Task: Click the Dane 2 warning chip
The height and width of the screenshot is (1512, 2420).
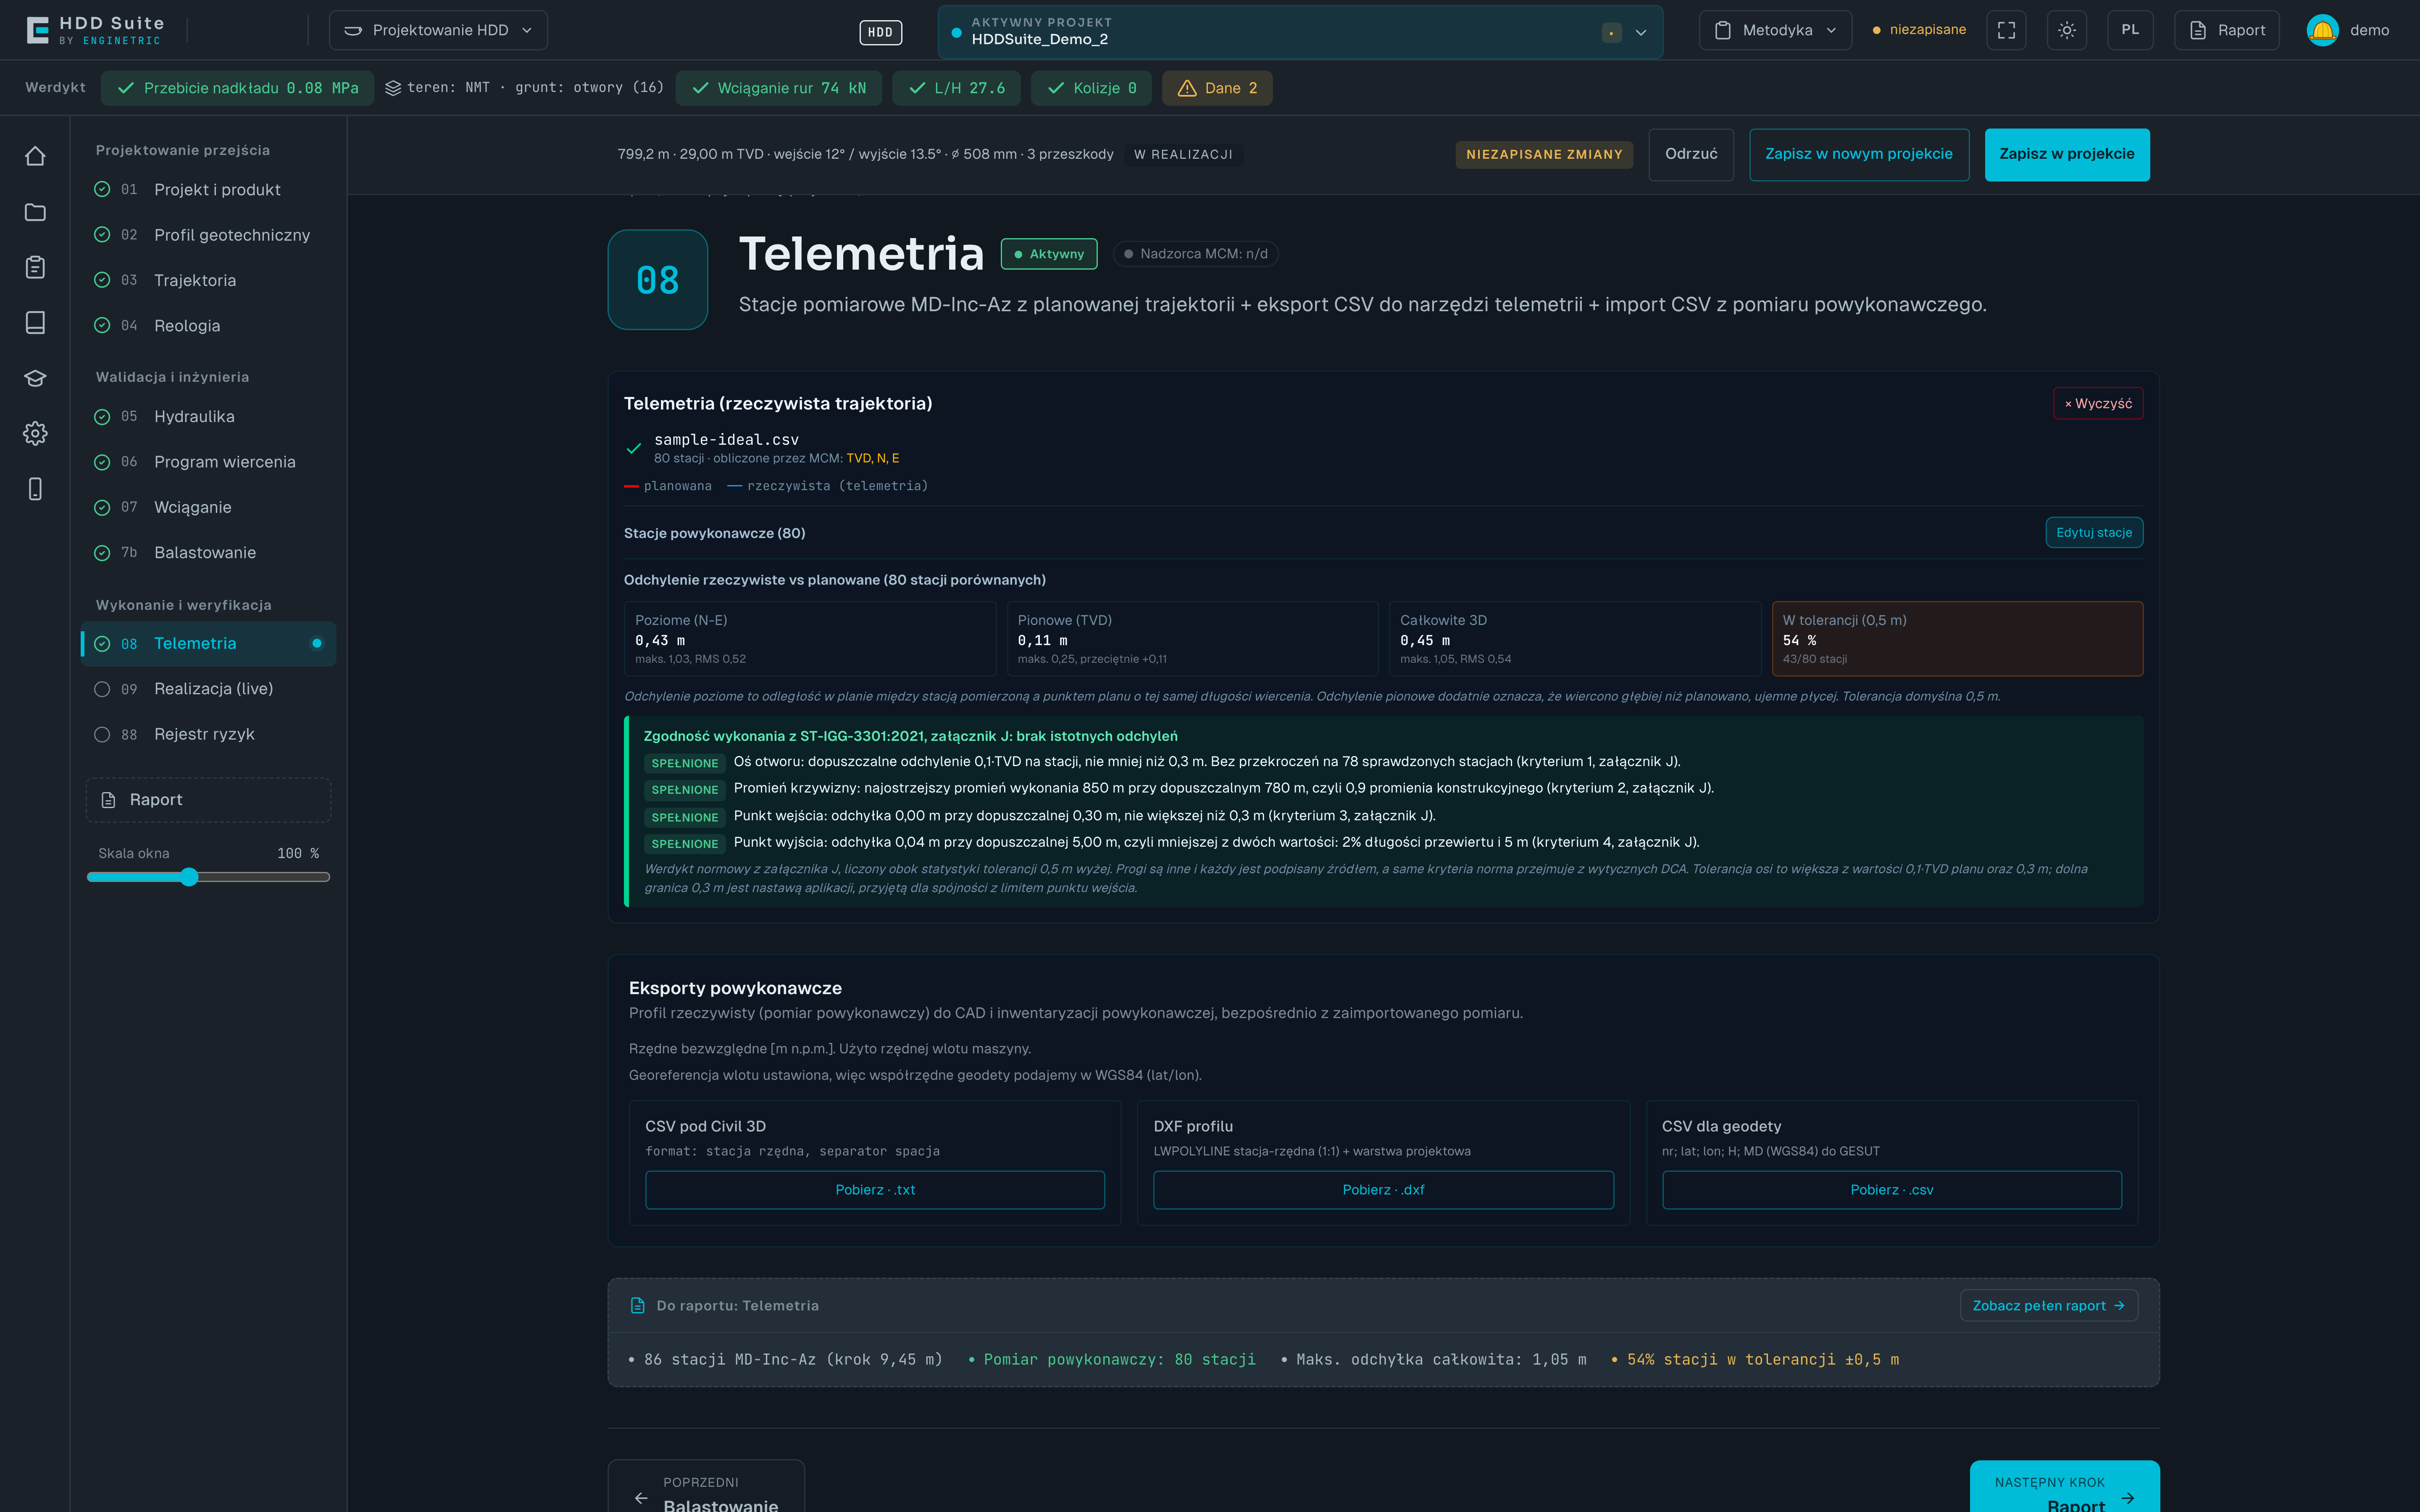Action: click(x=1217, y=88)
